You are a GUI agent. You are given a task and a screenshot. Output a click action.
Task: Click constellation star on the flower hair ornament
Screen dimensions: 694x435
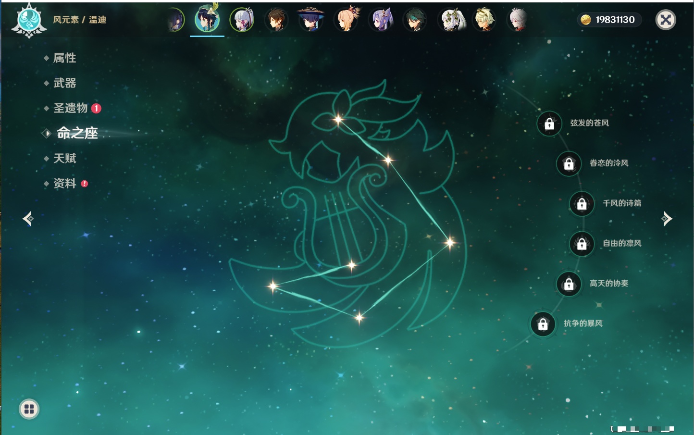click(338, 119)
